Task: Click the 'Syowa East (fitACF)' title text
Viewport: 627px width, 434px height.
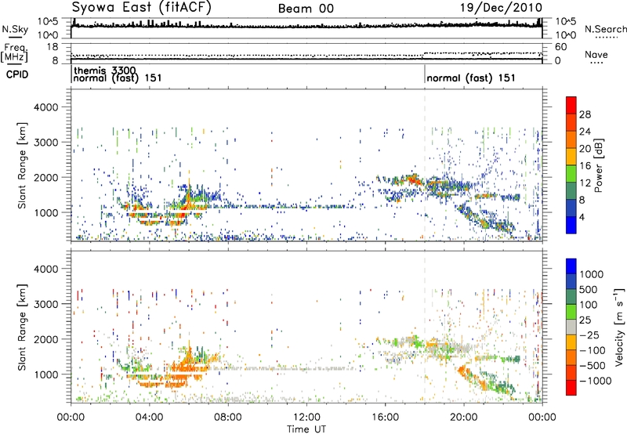Action: click(x=142, y=7)
